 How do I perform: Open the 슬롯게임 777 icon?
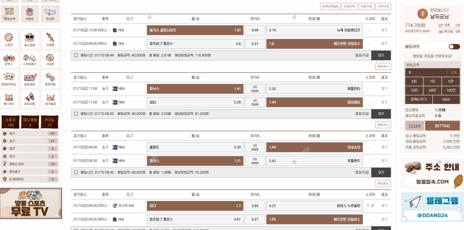tap(29, 77)
